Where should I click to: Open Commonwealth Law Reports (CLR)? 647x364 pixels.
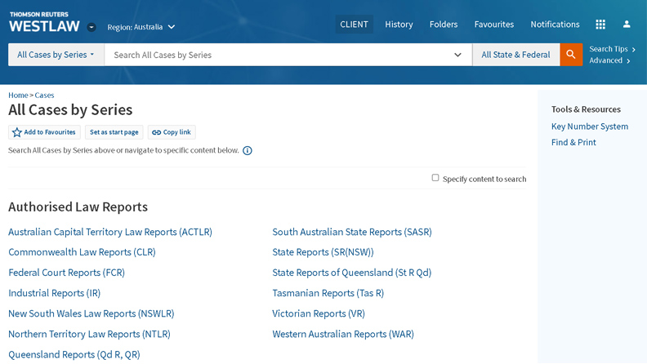point(82,252)
